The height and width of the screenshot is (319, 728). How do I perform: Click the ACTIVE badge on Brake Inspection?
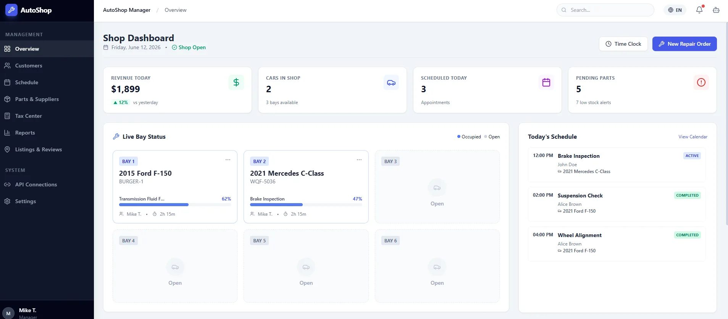coord(692,155)
